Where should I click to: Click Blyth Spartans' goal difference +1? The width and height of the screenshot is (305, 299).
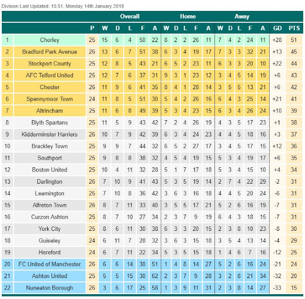[x=277, y=123]
